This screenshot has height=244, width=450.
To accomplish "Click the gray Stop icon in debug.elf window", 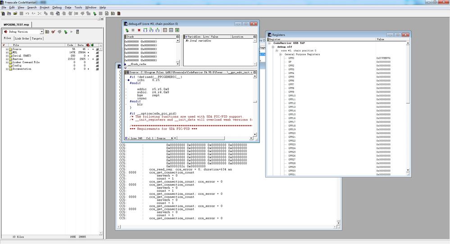I will [x=133, y=30].
